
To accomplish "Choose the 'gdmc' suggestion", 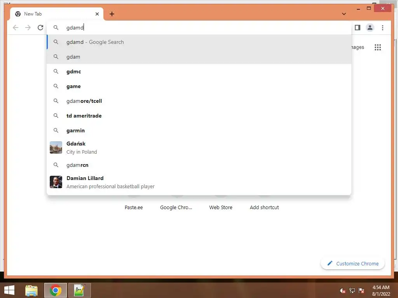I will pos(199,71).
